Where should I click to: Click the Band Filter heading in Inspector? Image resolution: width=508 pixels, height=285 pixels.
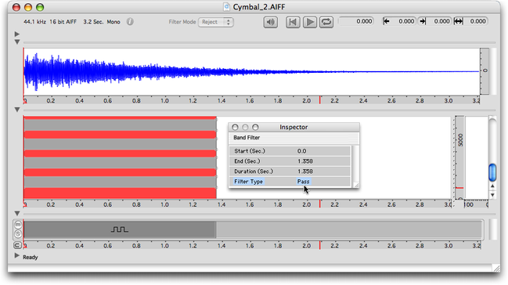coord(247,138)
